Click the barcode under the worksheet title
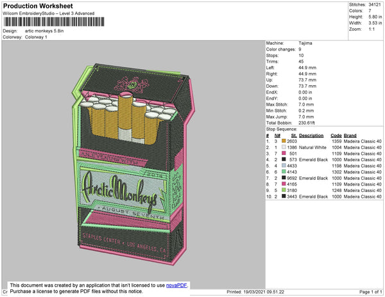This screenshot has height=297, width=385. click(x=54, y=22)
